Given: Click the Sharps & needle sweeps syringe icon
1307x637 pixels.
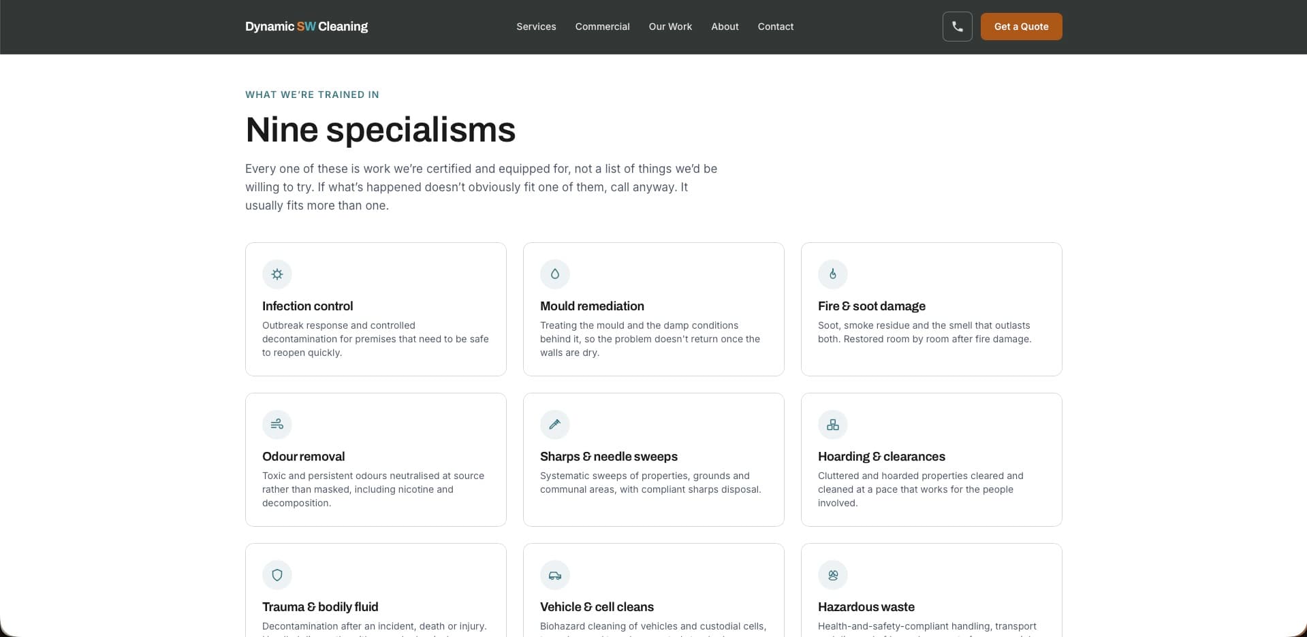Looking at the screenshot, I should point(555,425).
